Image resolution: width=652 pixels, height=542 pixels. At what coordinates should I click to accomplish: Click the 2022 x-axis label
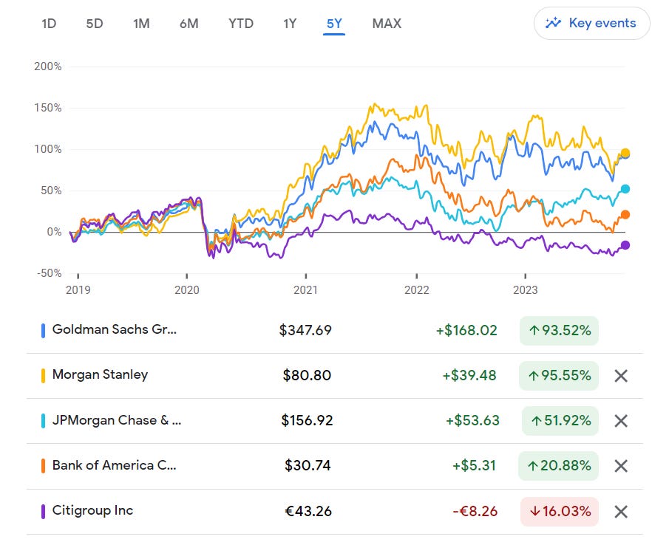click(x=416, y=290)
